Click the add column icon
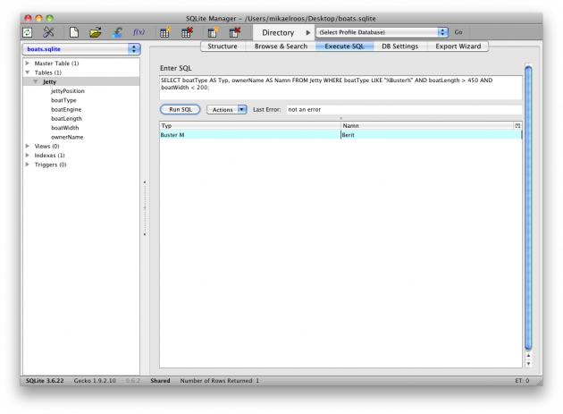563x414 pixels. (213, 32)
